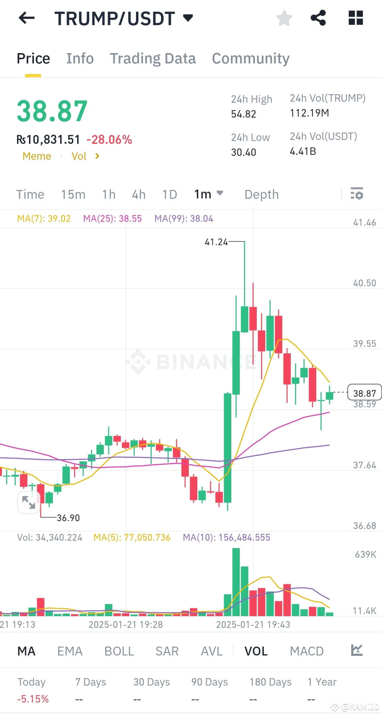Add TRUMP/USDT to favorites star
The width and height of the screenshot is (382, 715).
pyautogui.click(x=284, y=18)
